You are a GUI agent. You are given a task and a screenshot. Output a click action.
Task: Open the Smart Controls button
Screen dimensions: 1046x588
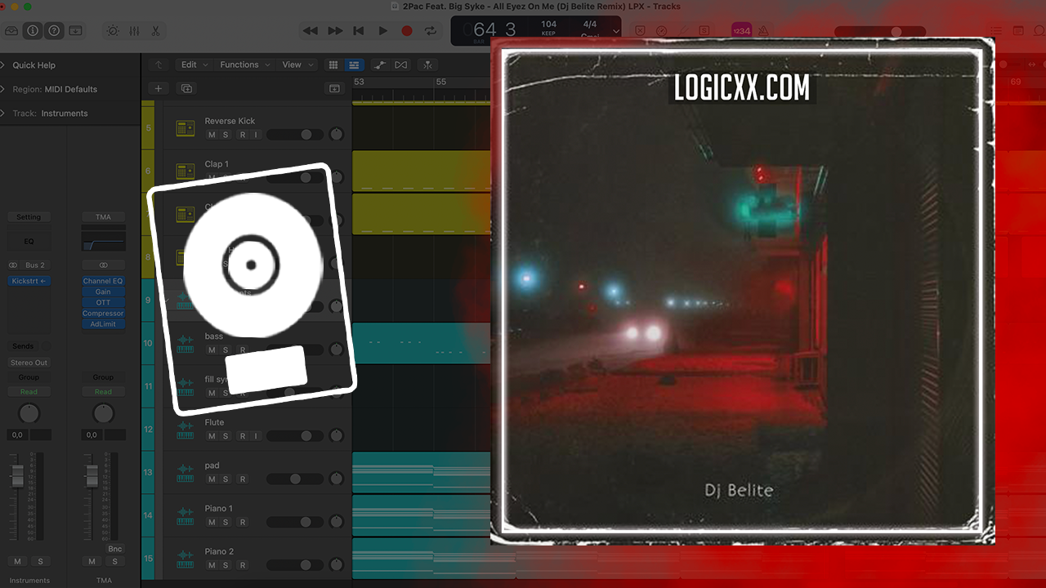pyautogui.click(x=112, y=30)
